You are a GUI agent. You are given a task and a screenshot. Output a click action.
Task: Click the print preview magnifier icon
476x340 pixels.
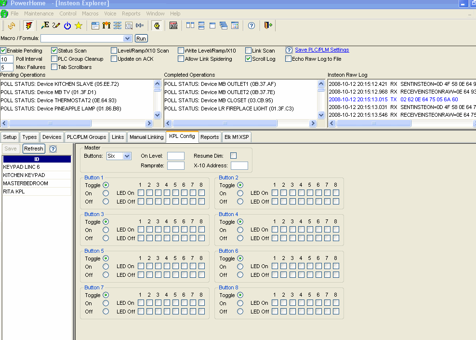coord(129,26)
